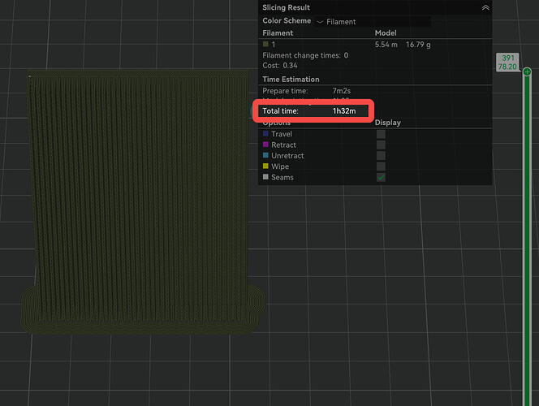Toggle the Unretract display checkbox
The height and width of the screenshot is (406, 539).
click(x=381, y=156)
